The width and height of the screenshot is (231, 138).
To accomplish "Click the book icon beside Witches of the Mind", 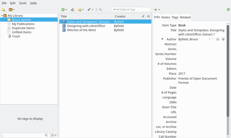I will [64, 30].
